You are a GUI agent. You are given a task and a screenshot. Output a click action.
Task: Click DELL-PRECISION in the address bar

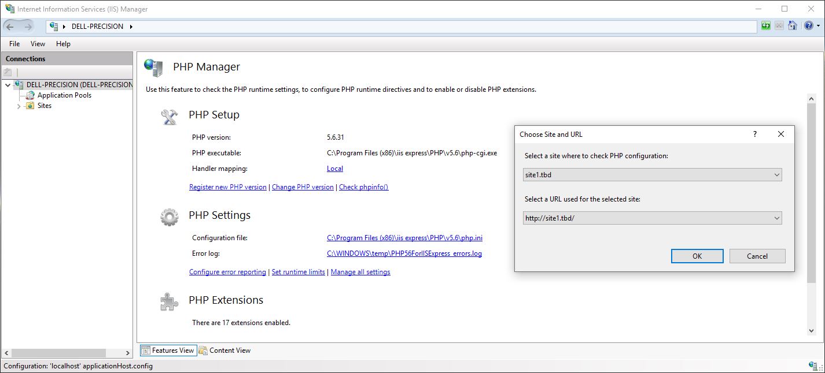(x=97, y=27)
